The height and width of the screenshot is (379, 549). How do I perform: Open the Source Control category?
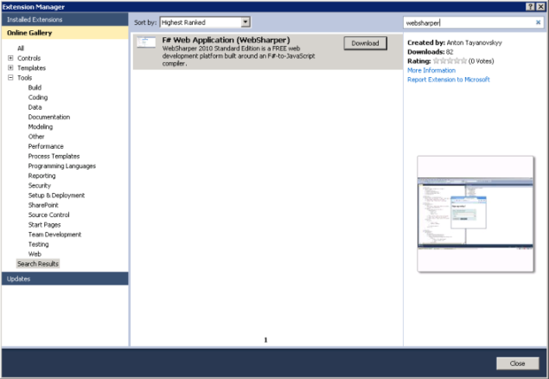[48, 215]
